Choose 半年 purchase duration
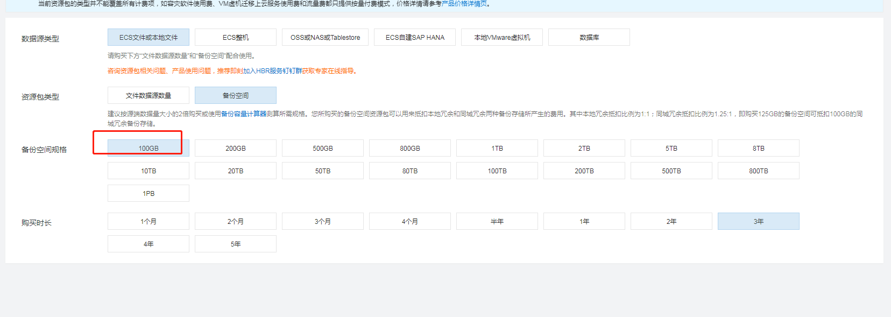This screenshot has width=891, height=317. [497, 221]
